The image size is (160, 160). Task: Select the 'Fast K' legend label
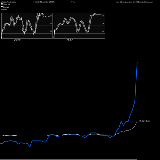[x=6, y=7]
